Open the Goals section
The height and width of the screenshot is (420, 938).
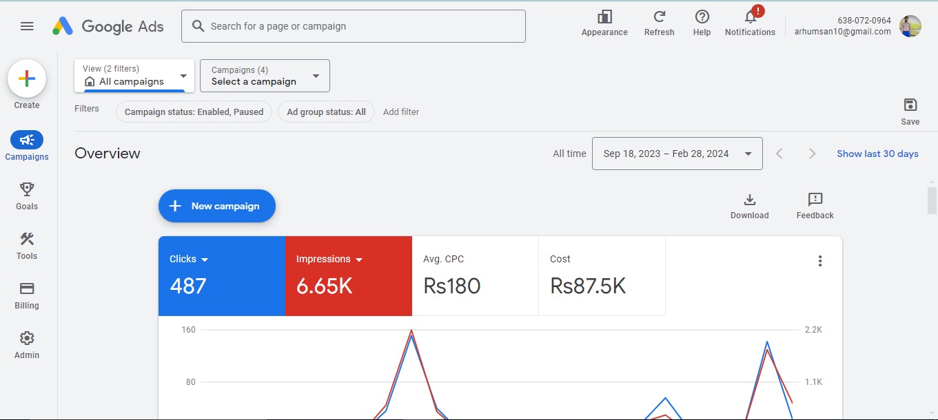pos(27,189)
